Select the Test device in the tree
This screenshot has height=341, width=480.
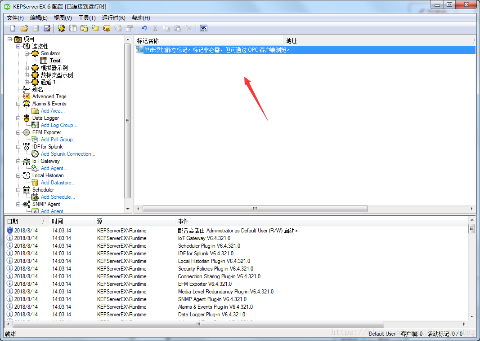tap(55, 61)
